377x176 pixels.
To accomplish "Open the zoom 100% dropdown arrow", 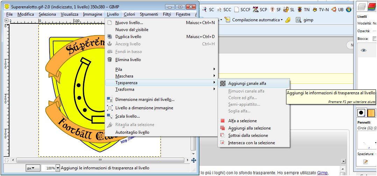I will [58, 168].
